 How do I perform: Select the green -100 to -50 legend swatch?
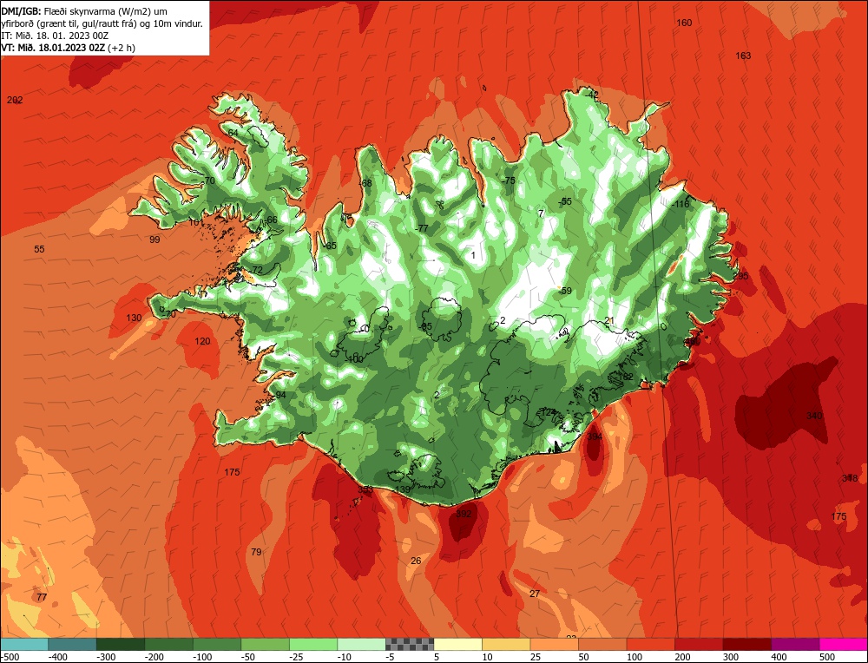click(217, 644)
